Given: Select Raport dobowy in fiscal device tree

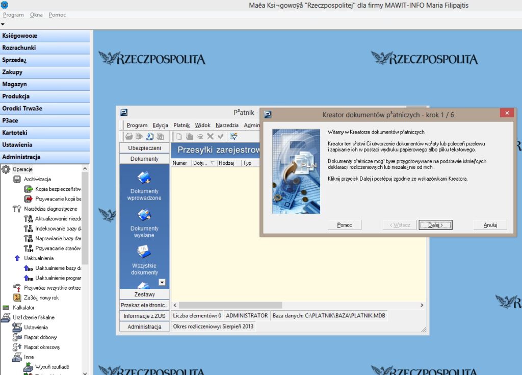Looking at the screenshot, I should (x=40, y=337).
